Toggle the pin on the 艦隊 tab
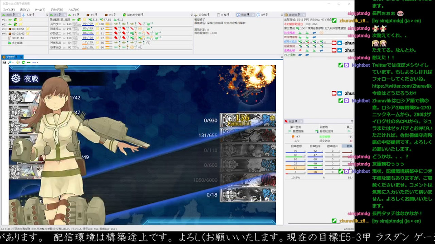This screenshot has width=435, height=244. pyautogui.click(x=14, y=15)
